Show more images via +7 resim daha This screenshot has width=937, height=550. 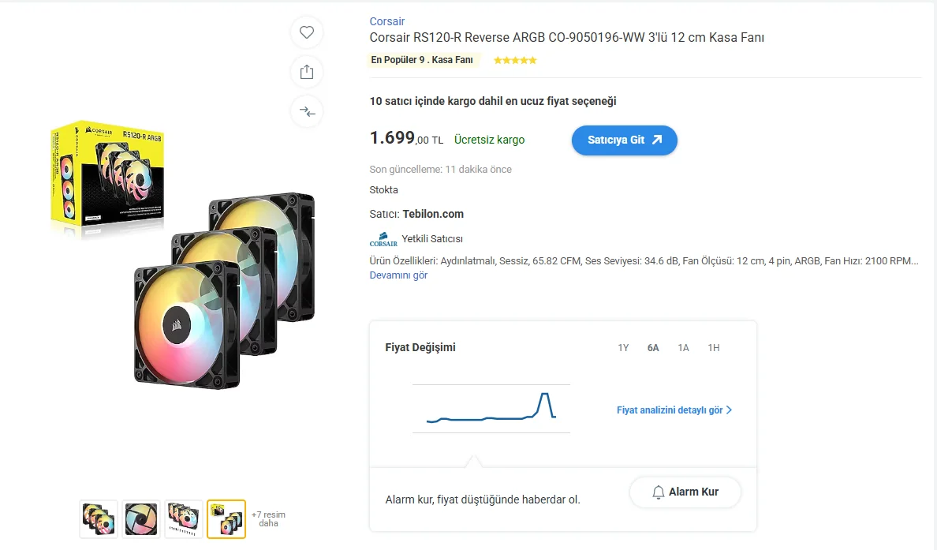(x=268, y=519)
